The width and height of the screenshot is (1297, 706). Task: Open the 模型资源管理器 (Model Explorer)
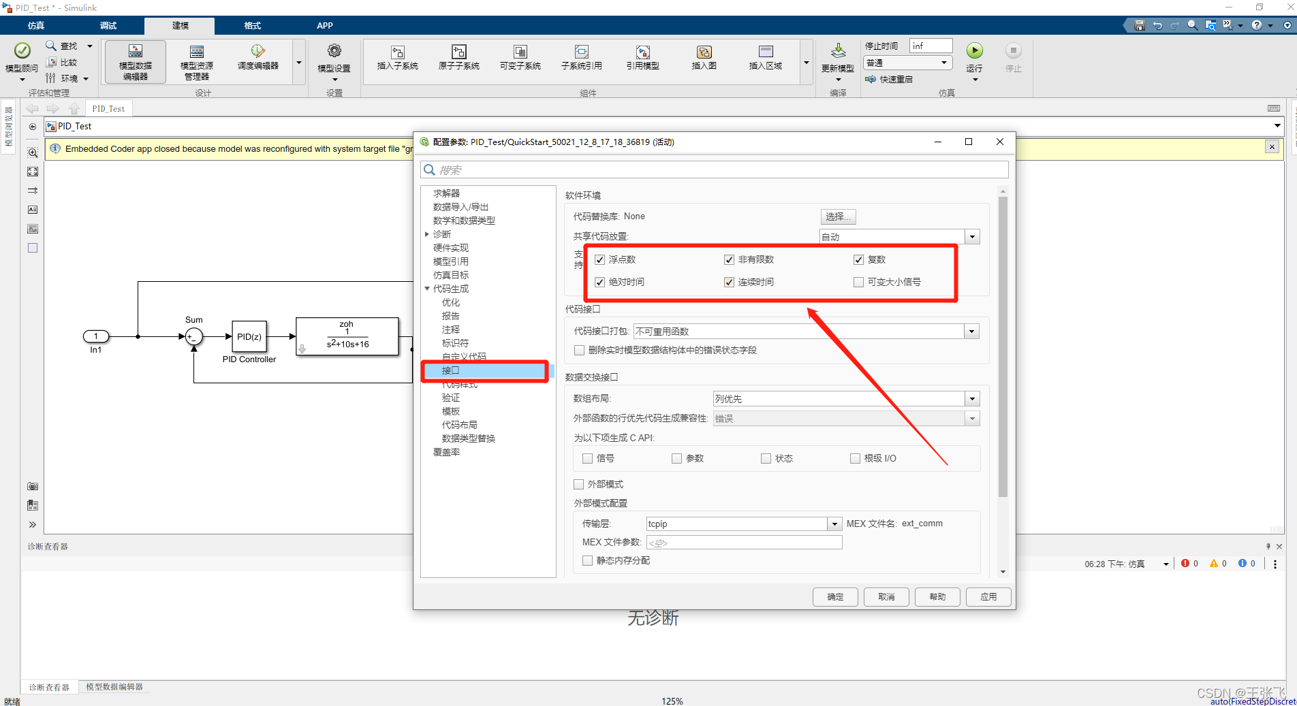(x=197, y=61)
